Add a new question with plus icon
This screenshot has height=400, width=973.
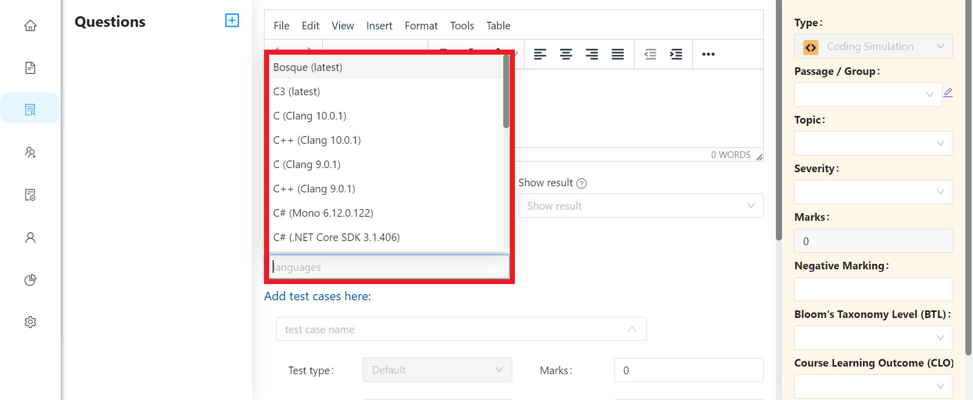click(x=232, y=20)
